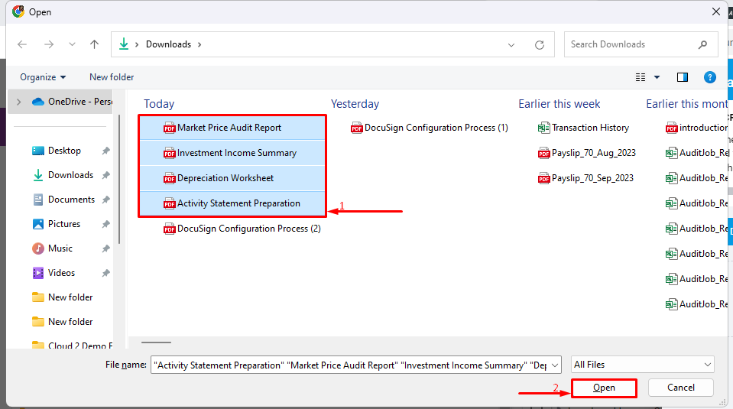Refresh the Downloads folder view
Image resolution: width=733 pixels, height=409 pixels.
click(540, 44)
